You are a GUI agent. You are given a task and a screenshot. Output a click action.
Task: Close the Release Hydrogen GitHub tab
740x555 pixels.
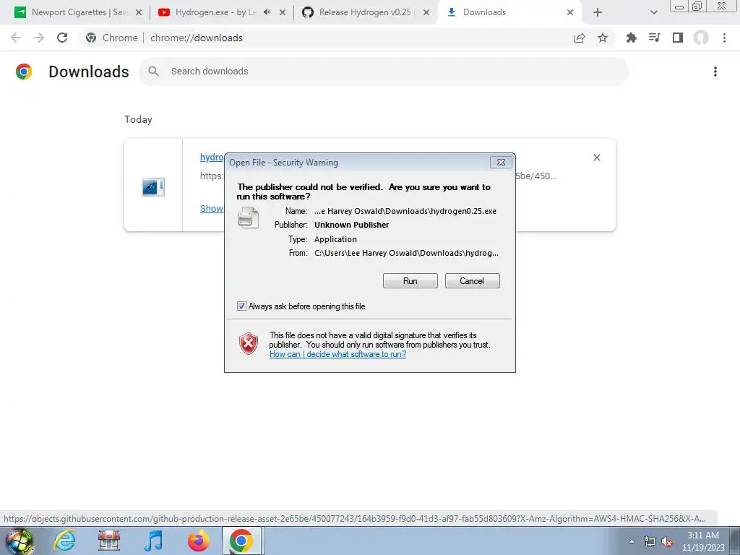426,12
